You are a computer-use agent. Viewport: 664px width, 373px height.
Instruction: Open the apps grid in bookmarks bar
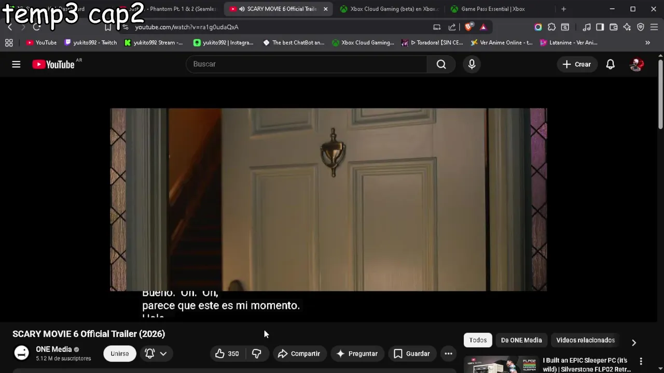click(x=9, y=42)
